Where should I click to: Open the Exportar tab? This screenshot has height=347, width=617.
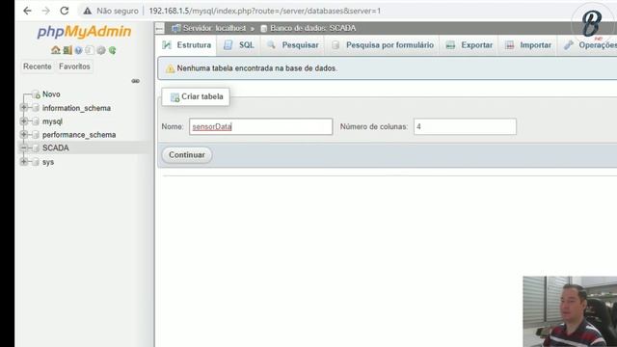point(469,45)
